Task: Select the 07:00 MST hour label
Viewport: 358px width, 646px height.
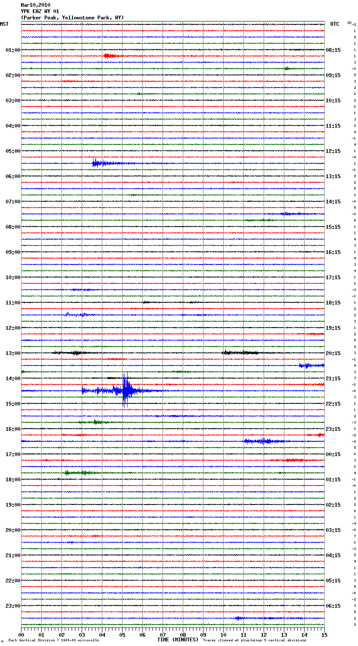Action: [13, 202]
